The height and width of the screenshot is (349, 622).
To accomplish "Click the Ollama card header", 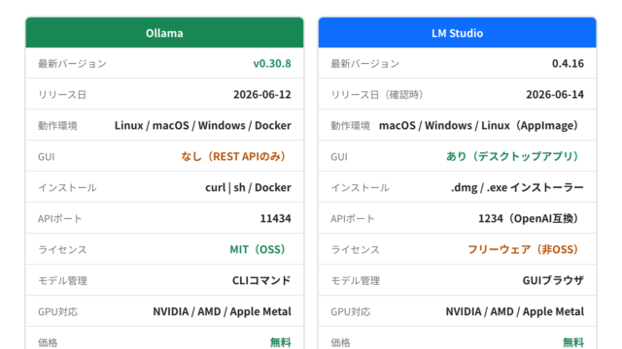I will [164, 32].
